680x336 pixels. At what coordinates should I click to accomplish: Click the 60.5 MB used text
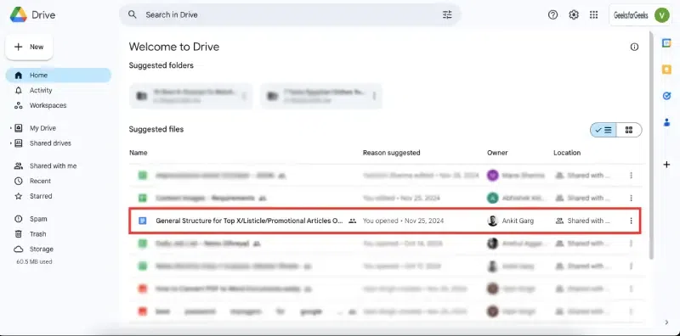tap(34, 262)
